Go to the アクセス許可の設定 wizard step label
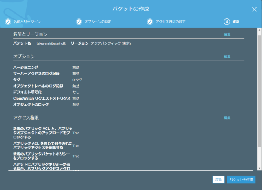The height and width of the screenshot is (190, 262). [x=170, y=21]
